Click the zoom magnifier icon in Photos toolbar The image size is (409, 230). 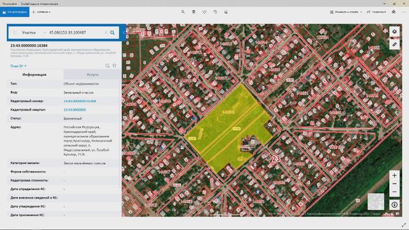point(183,12)
